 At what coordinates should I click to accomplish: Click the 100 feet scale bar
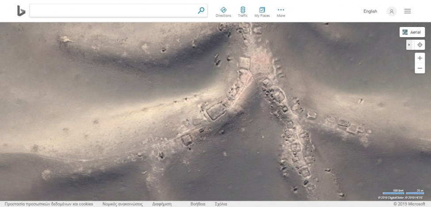pyautogui.click(x=393, y=192)
